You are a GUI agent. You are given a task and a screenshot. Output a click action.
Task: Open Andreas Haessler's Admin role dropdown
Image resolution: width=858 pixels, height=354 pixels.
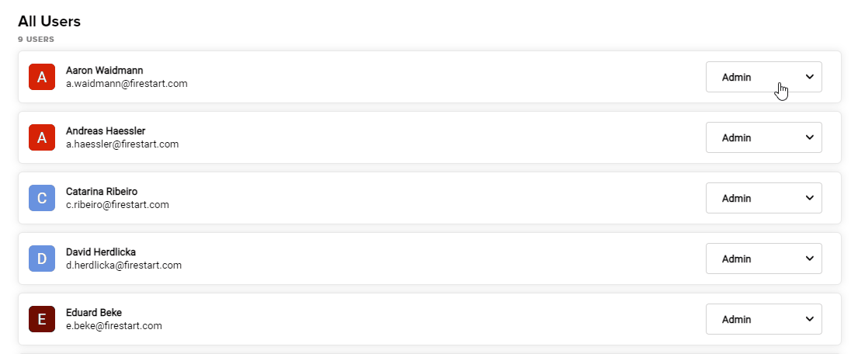pyautogui.click(x=763, y=137)
